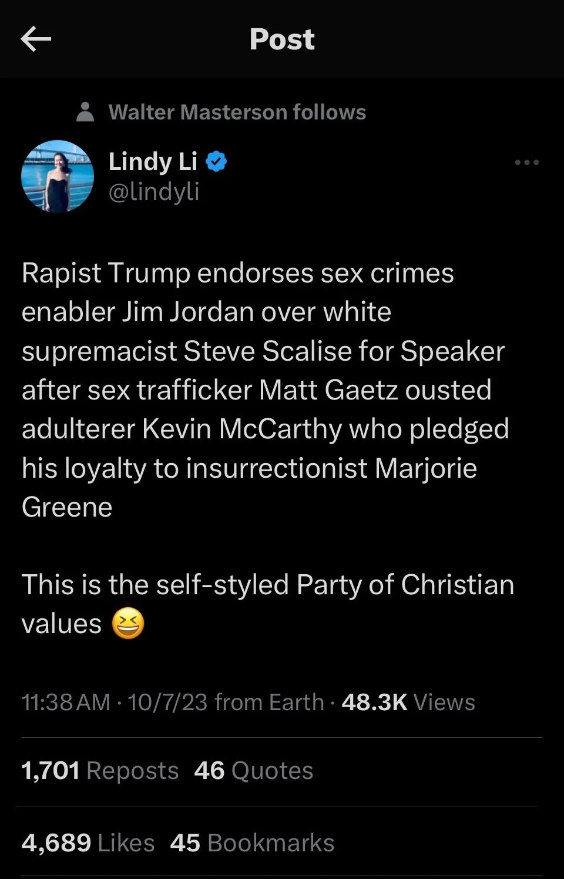This screenshot has width=564, height=879.
Task: Open the Lindy Li display name
Action: (x=153, y=161)
